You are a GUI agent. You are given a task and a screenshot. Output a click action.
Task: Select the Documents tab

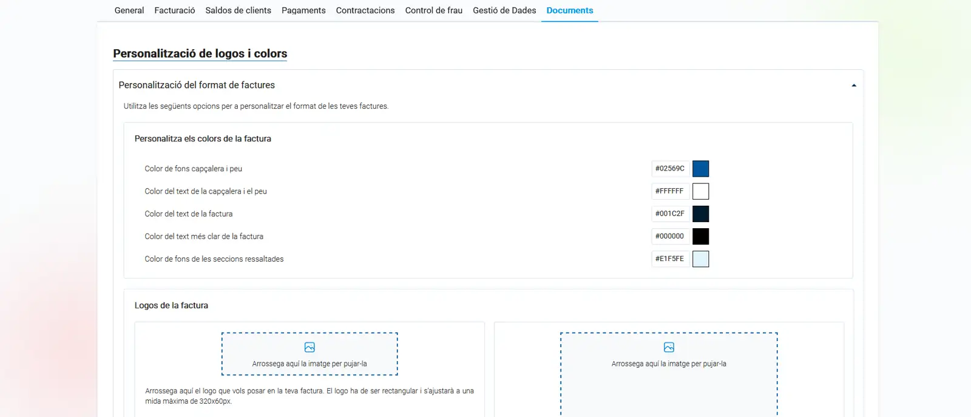coord(569,10)
